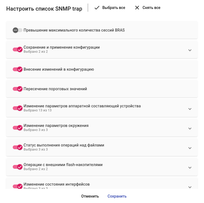This screenshot has width=204, height=203.
Task: Expand the flash-накопителями section chevron
Action: point(190,168)
